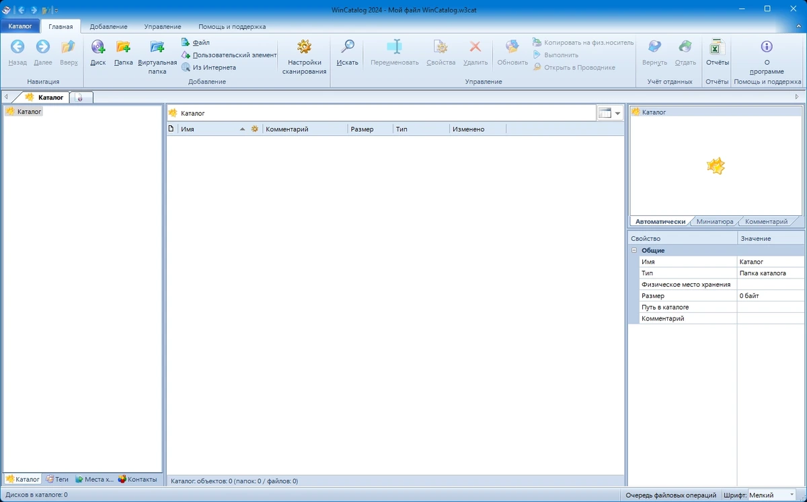This screenshot has height=502, width=807.
Task: Click the Тип column header
Action: 421,129
